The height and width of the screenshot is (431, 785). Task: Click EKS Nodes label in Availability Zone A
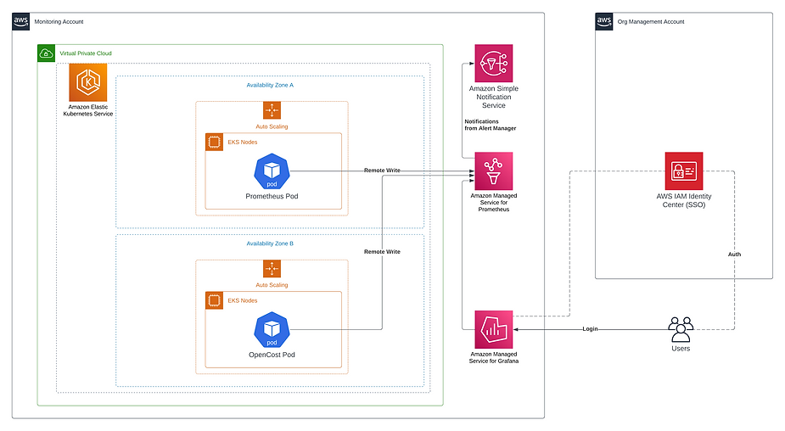pos(243,143)
